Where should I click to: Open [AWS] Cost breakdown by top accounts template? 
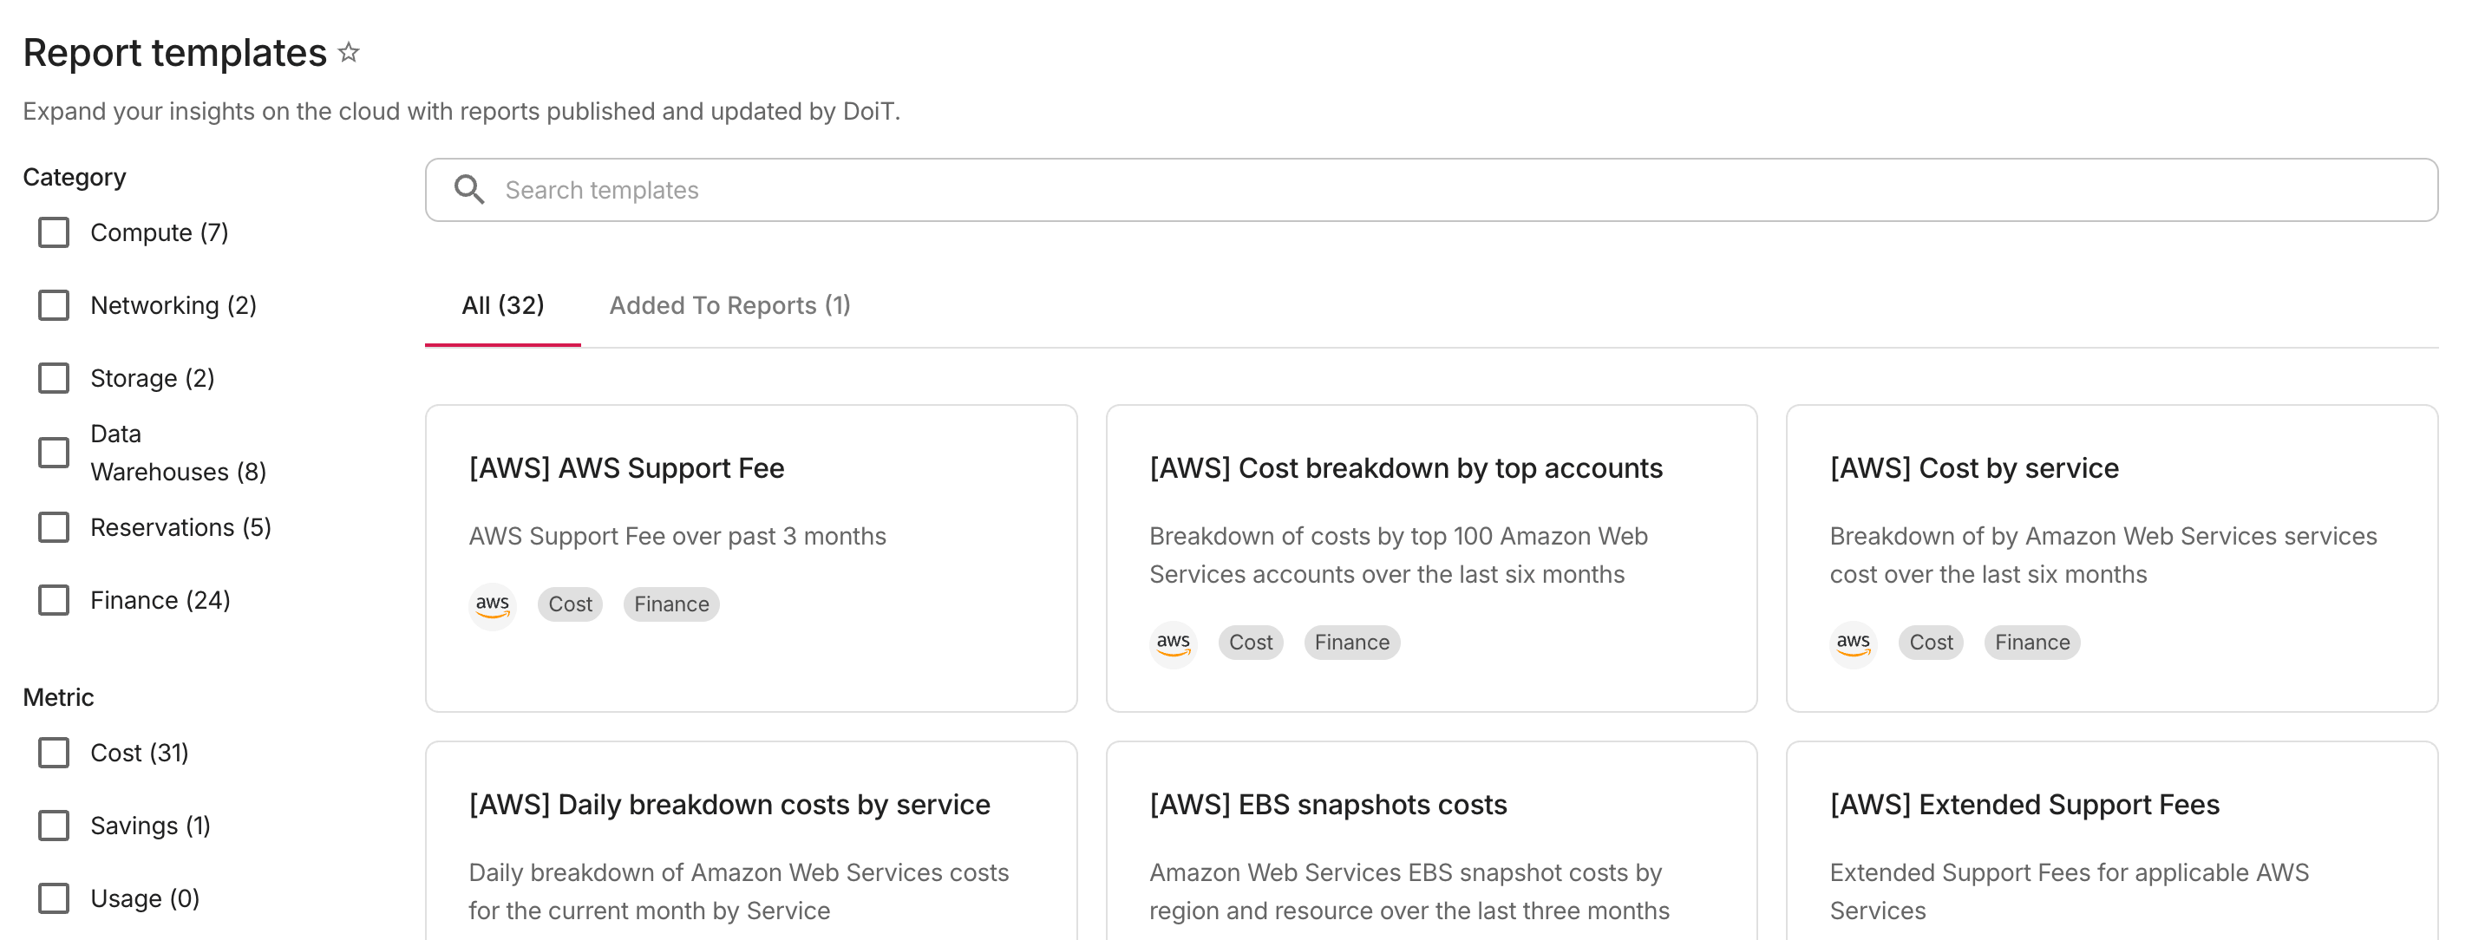(1406, 468)
